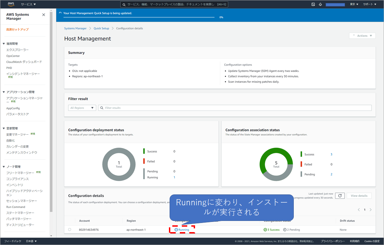Select radio button for account 802914634976
The image size is (384, 245).
(70, 230)
